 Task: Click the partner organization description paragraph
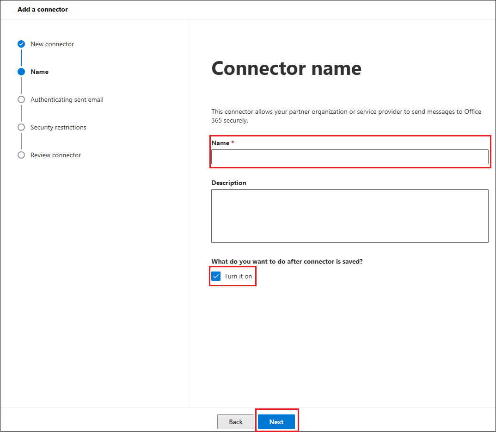coord(346,116)
